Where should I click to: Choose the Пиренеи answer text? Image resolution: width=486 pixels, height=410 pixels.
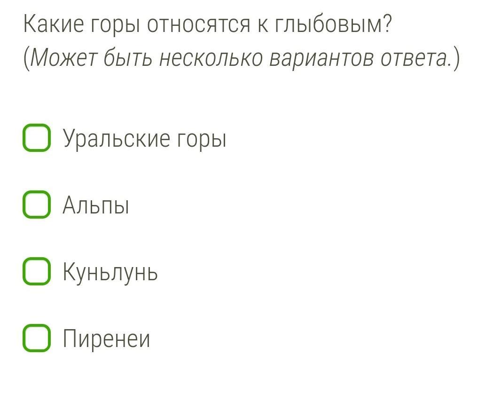click(x=106, y=339)
